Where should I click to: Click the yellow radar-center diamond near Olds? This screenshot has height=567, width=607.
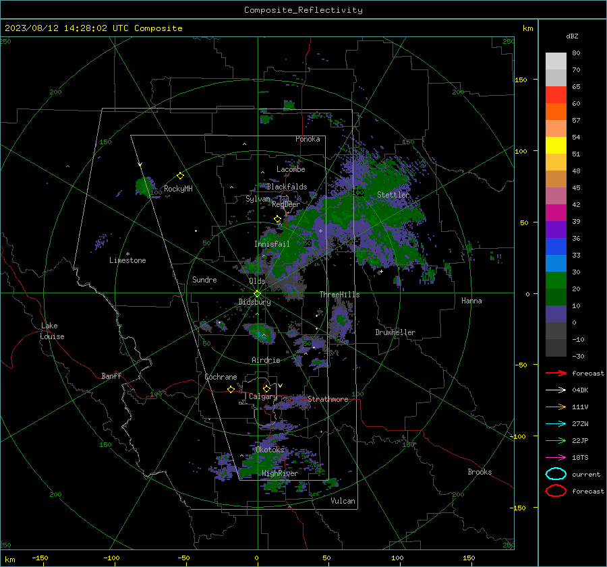coord(257,294)
